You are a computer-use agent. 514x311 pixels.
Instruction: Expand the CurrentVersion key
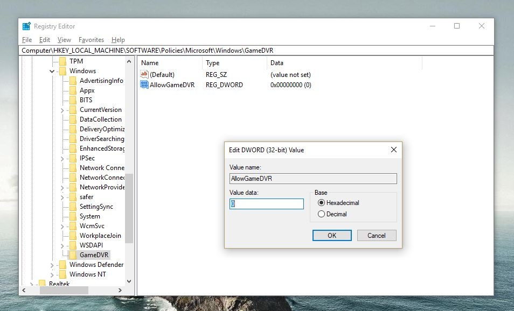(x=62, y=110)
